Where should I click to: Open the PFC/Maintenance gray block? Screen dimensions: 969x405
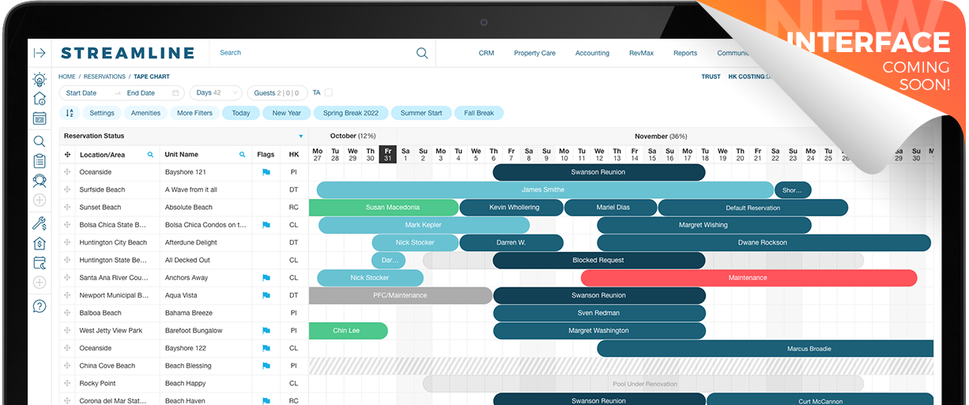tap(401, 295)
